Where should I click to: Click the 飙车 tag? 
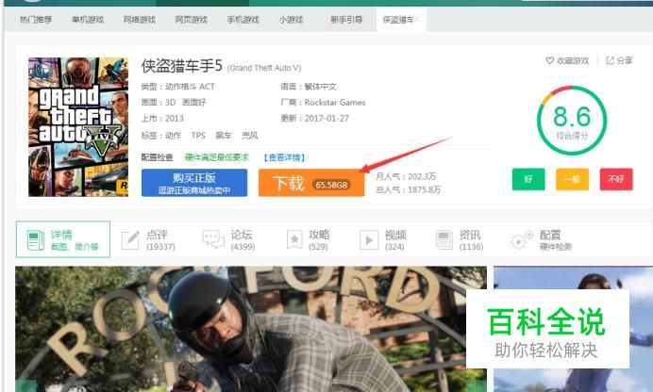[224, 136]
